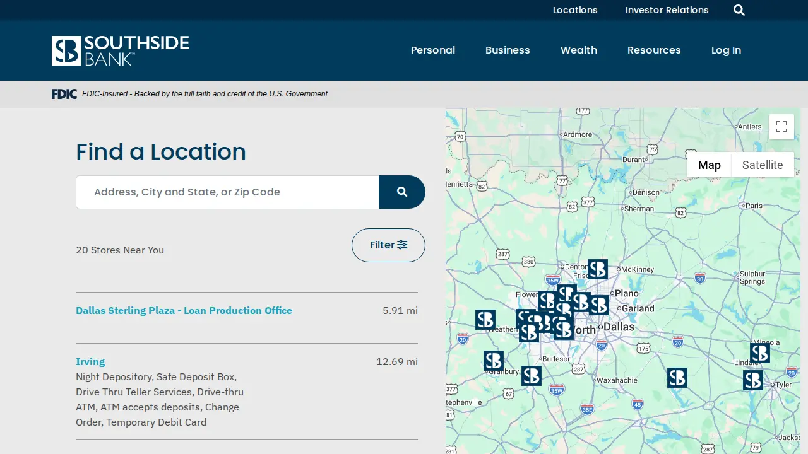Select the bank marker near Tyler
The image size is (808, 454).
pos(753,380)
